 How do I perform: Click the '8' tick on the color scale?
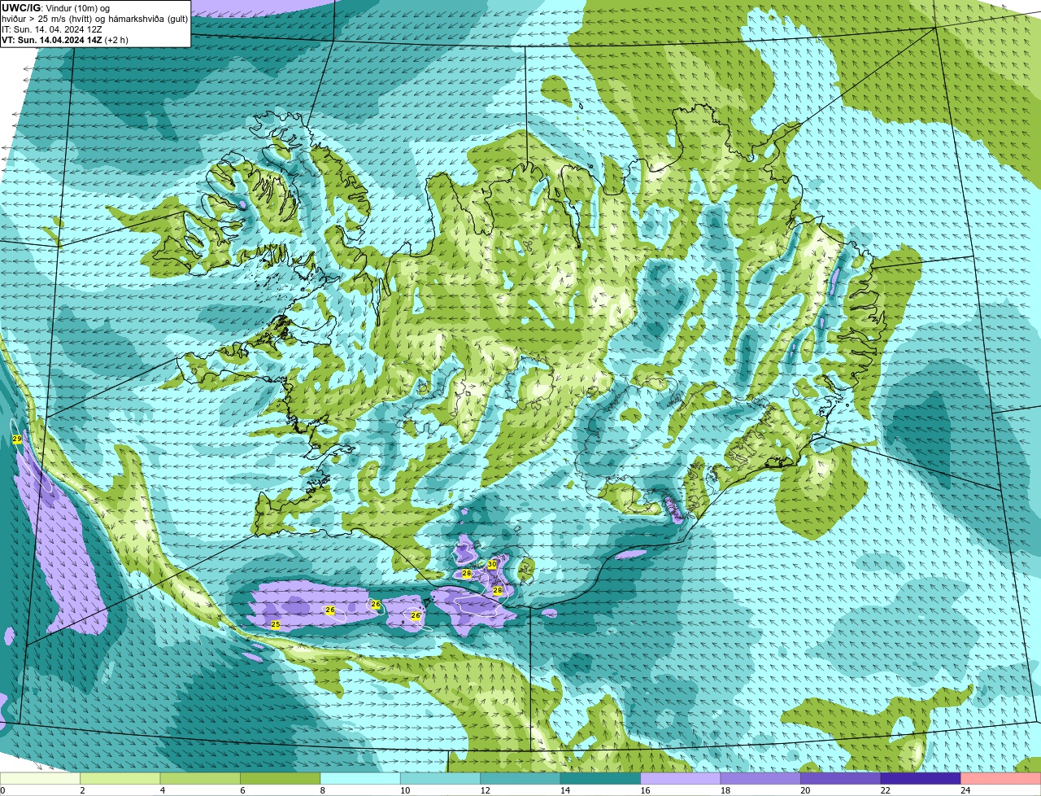click(322, 790)
